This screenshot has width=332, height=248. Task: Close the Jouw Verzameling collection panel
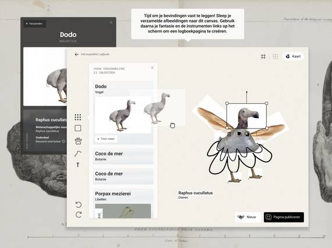[x=152, y=68]
